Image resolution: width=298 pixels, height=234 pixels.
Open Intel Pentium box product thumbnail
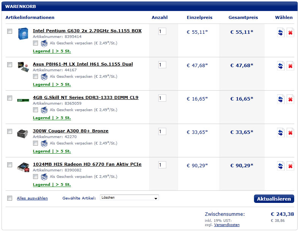[23, 34]
